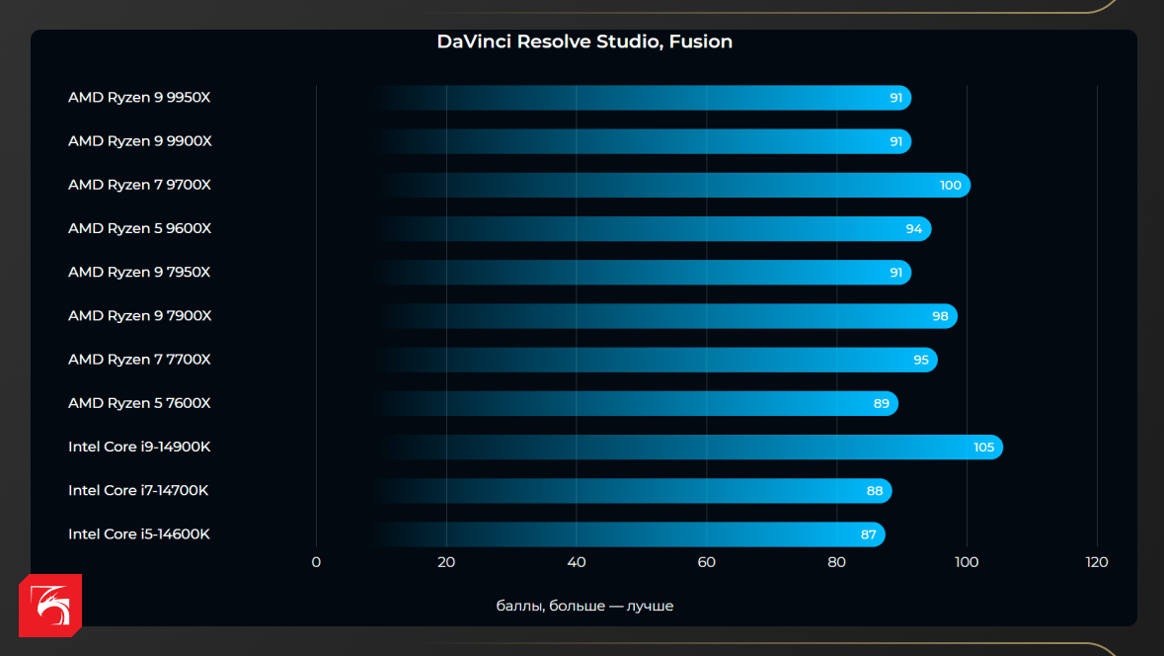Select the 80 tick on the x-axis
1164x656 pixels.
[836, 562]
